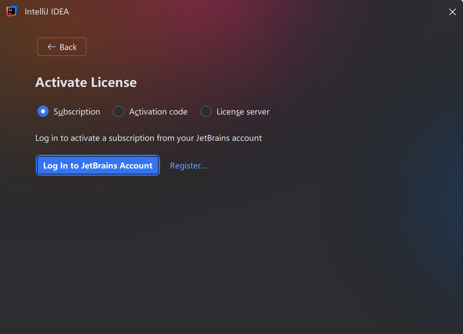Screen dimensions: 463x334
Task: Click the word "Back" in the Back button
Action: [x=68, y=47]
